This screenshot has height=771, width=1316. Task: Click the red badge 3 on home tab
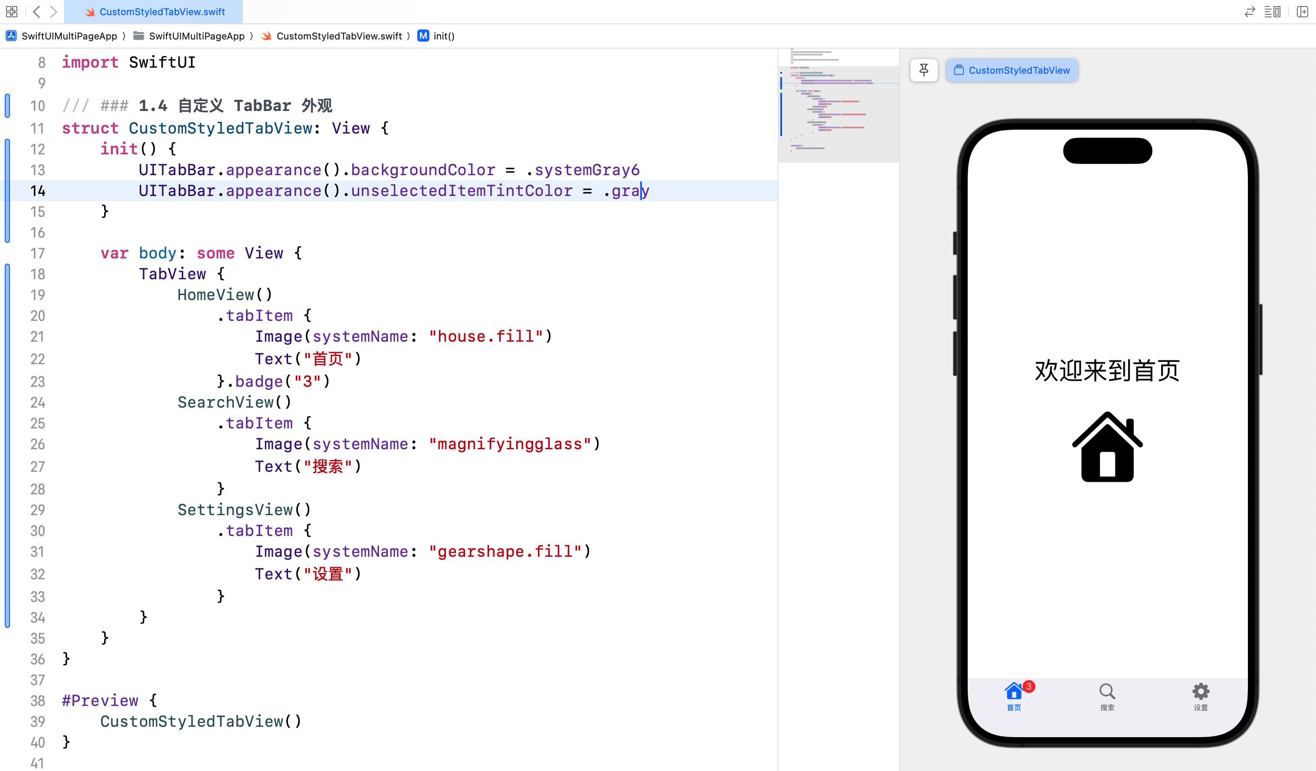[1029, 686]
